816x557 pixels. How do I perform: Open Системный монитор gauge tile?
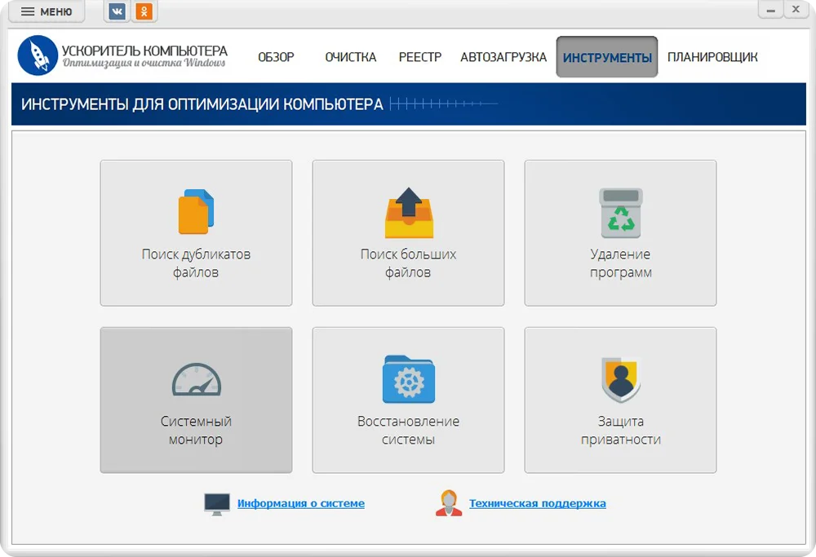pyautogui.click(x=196, y=400)
